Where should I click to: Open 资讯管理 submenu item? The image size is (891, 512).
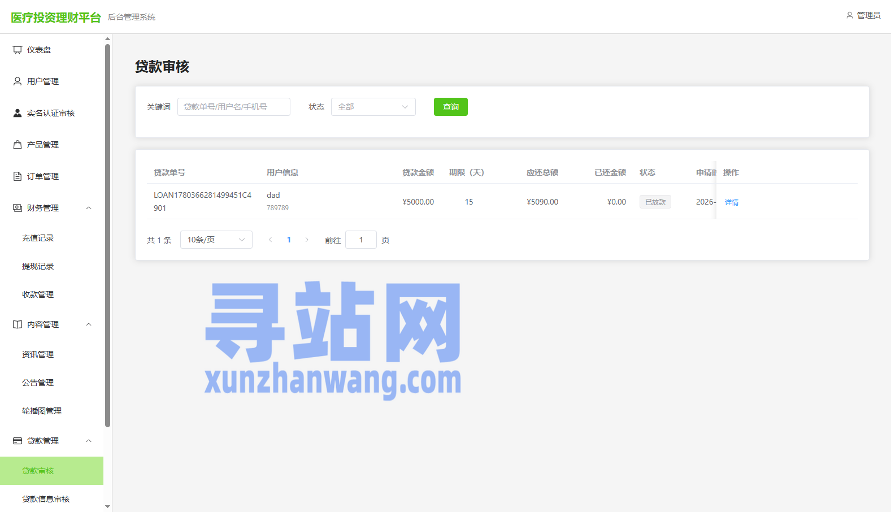coord(52,354)
